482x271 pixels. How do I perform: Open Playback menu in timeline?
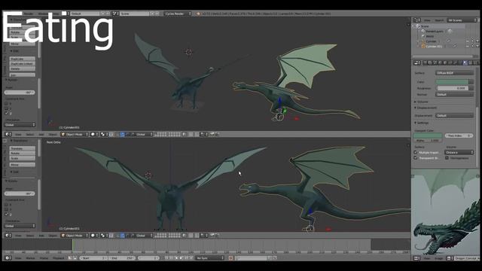pyautogui.click(x=59, y=257)
